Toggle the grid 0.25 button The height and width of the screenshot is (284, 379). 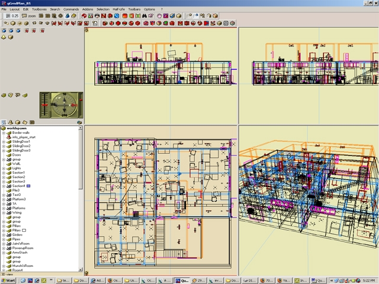click(x=12, y=16)
